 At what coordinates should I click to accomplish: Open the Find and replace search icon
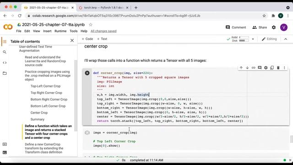(x=5, y=52)
